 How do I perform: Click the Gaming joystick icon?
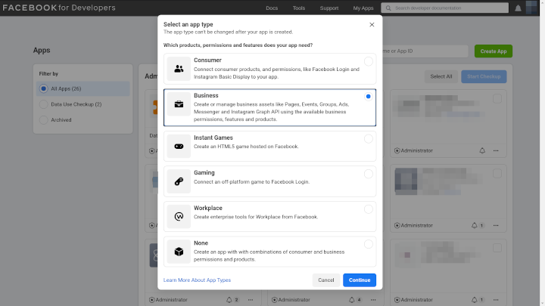point(179,181)
